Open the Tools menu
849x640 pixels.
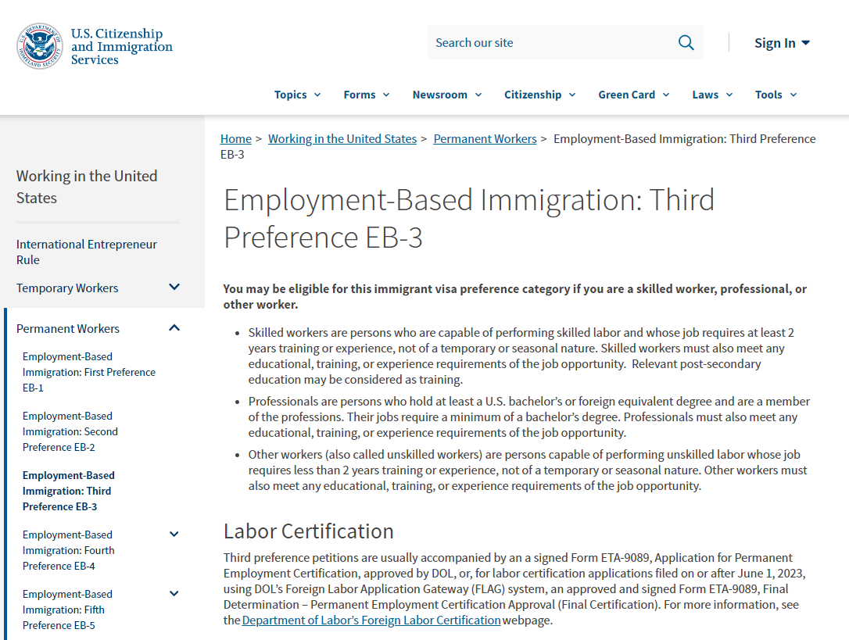pos(776,95)
